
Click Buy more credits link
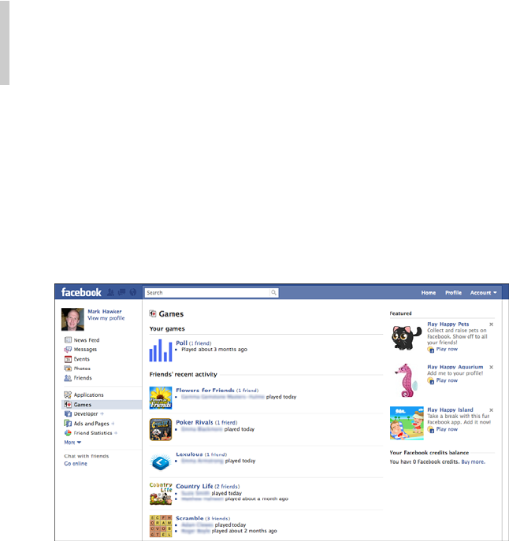tap(473, 461)
